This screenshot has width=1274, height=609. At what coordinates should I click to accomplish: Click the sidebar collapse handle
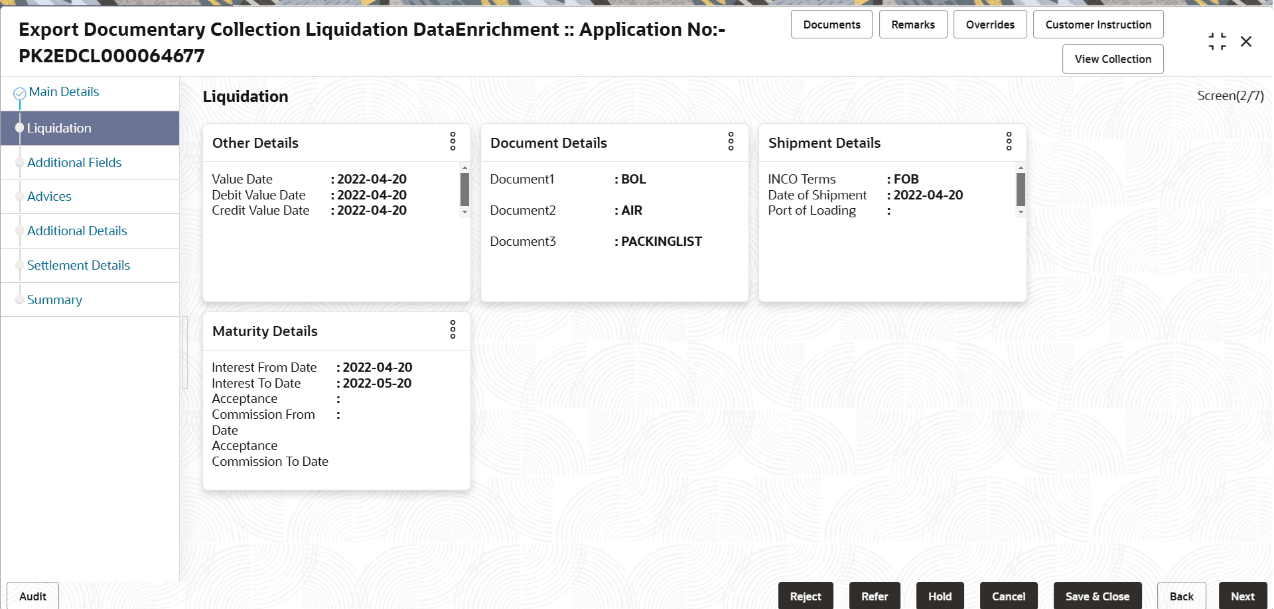coord(185,352)
